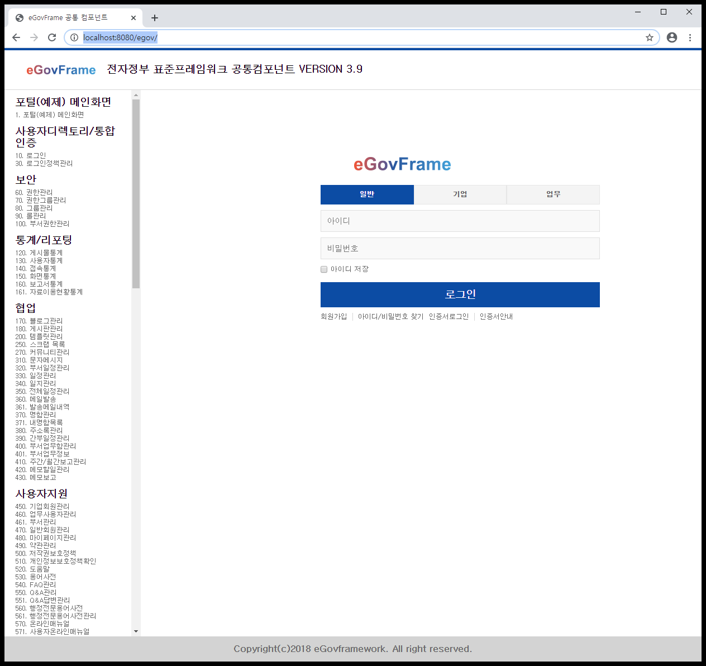Open 130. 사용자통계 sidebar item
Screen dimensions: 706x666
click(39, 260)
